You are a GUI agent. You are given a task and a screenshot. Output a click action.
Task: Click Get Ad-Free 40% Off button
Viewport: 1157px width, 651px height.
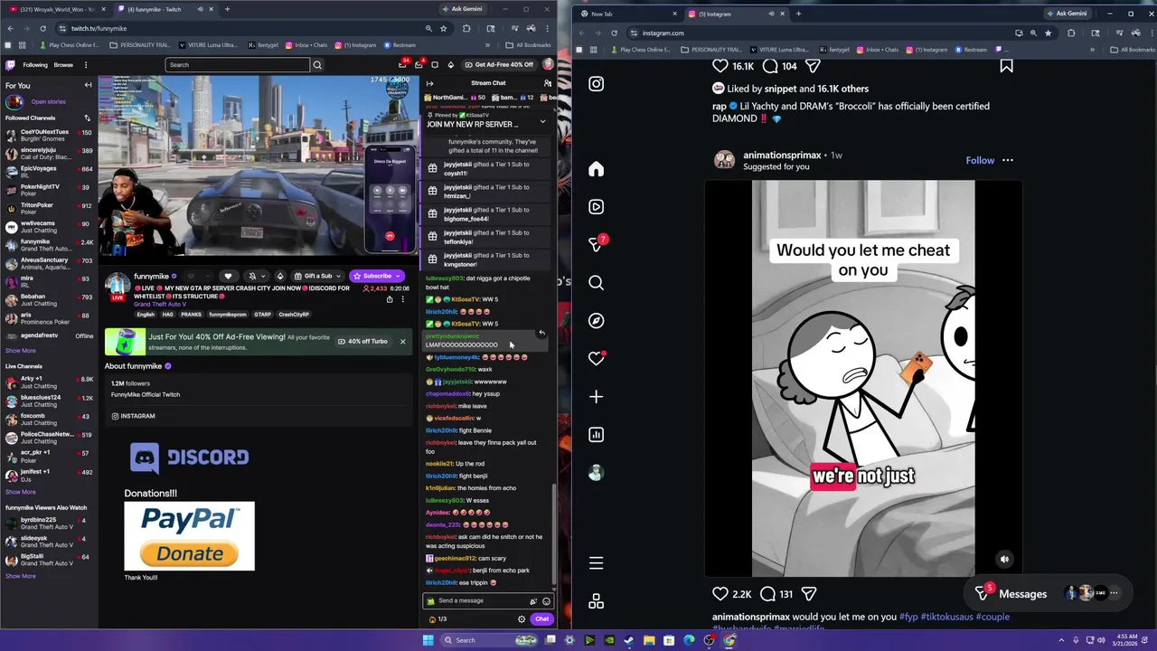pyautogui.click(x=498, y=65)
